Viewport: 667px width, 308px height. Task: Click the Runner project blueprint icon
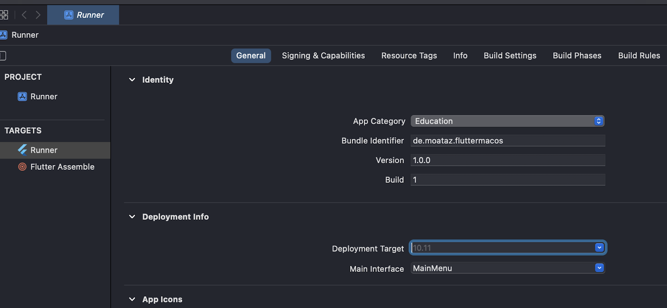point(23,97)
